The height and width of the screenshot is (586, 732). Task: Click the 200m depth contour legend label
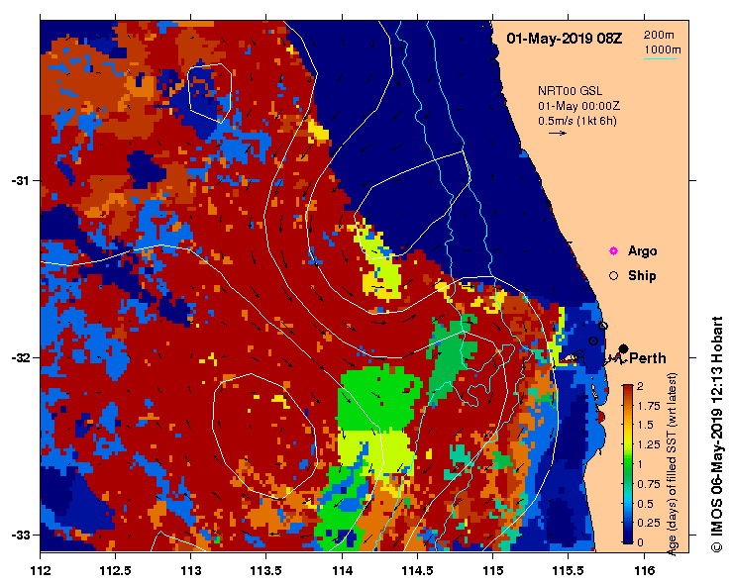click(x=659, y=35)
